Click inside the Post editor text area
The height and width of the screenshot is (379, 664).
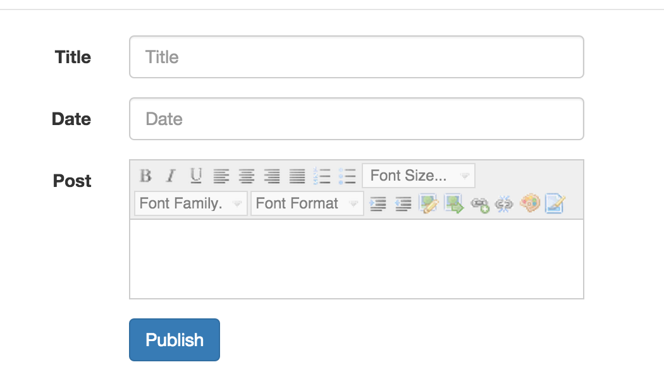(x=356, y=259)
